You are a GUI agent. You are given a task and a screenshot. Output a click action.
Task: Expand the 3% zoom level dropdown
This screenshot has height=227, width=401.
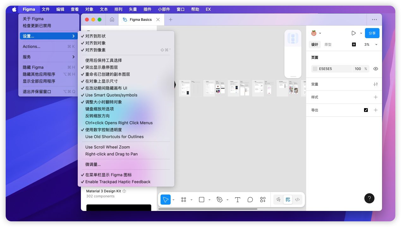(370, 45)
